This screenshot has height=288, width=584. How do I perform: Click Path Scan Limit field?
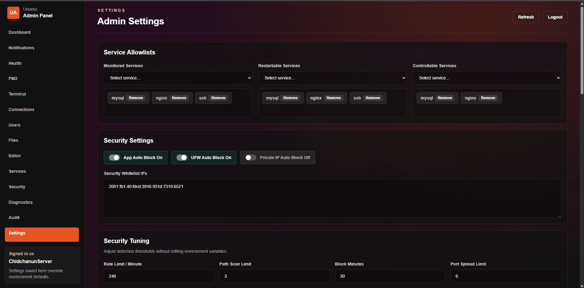tap(275, 276)
